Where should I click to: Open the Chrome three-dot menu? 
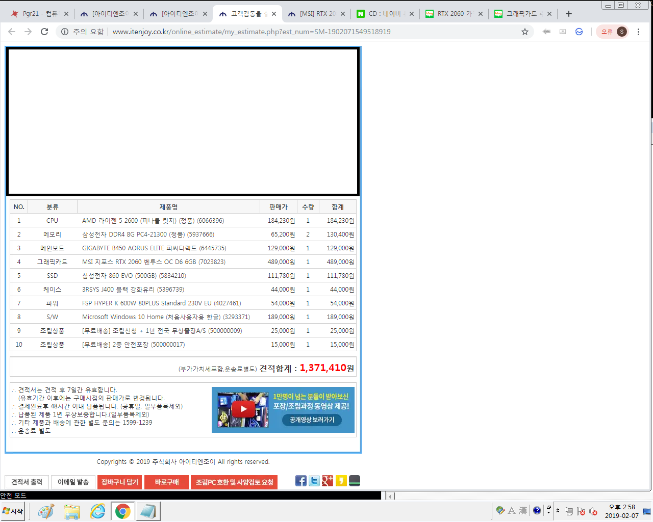click(638, 32)
